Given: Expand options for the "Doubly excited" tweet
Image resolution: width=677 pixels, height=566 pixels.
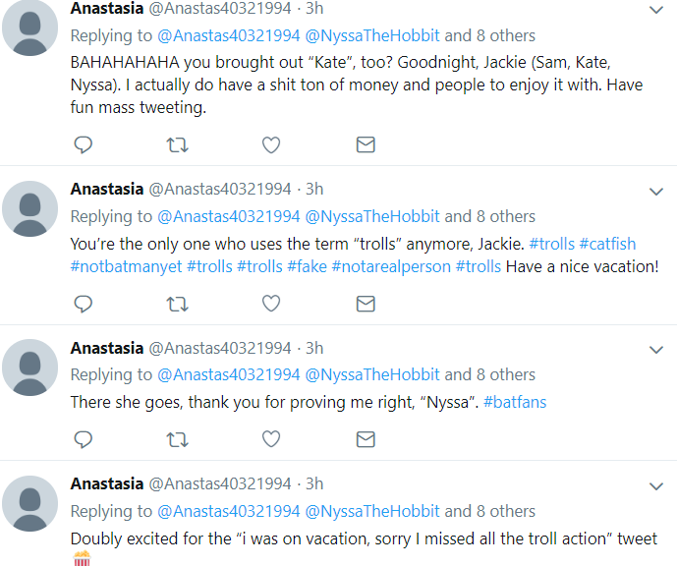Looking at the screenshot, I should tap(655, 486).
